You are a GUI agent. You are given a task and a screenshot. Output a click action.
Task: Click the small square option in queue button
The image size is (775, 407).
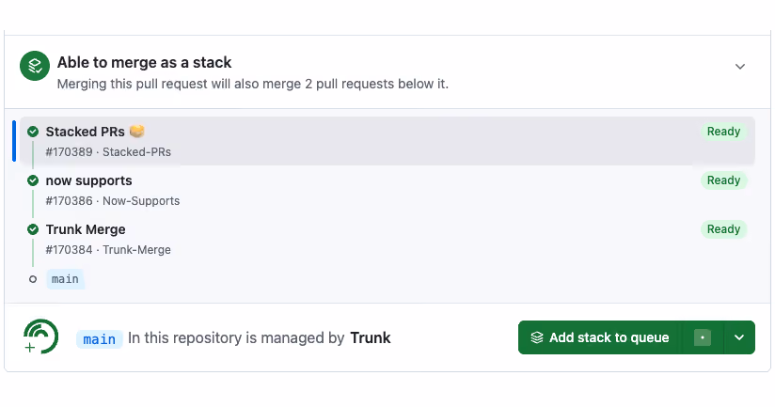point(703,337)
